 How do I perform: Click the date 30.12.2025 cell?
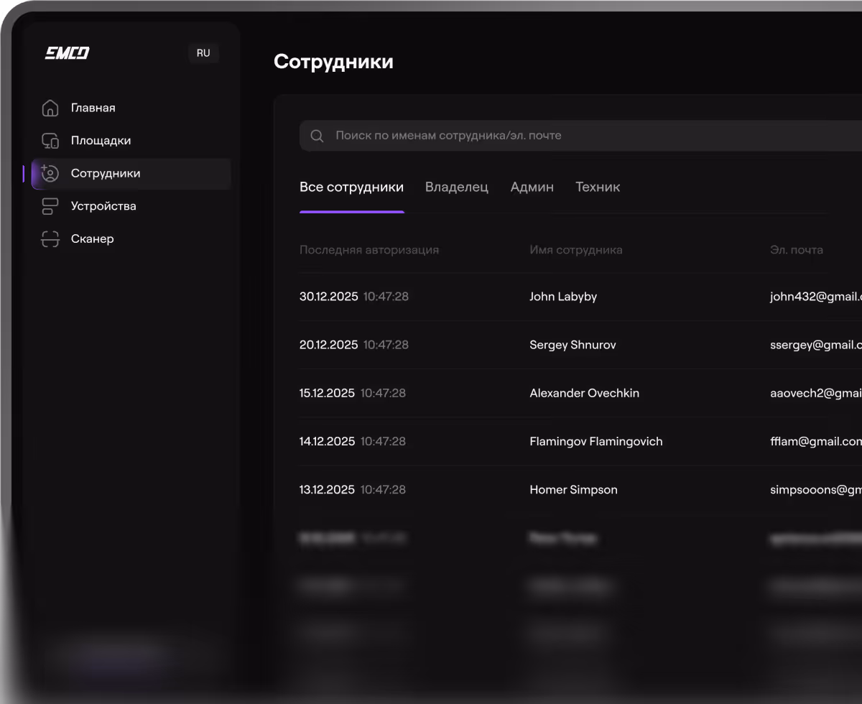click(329, 297)
